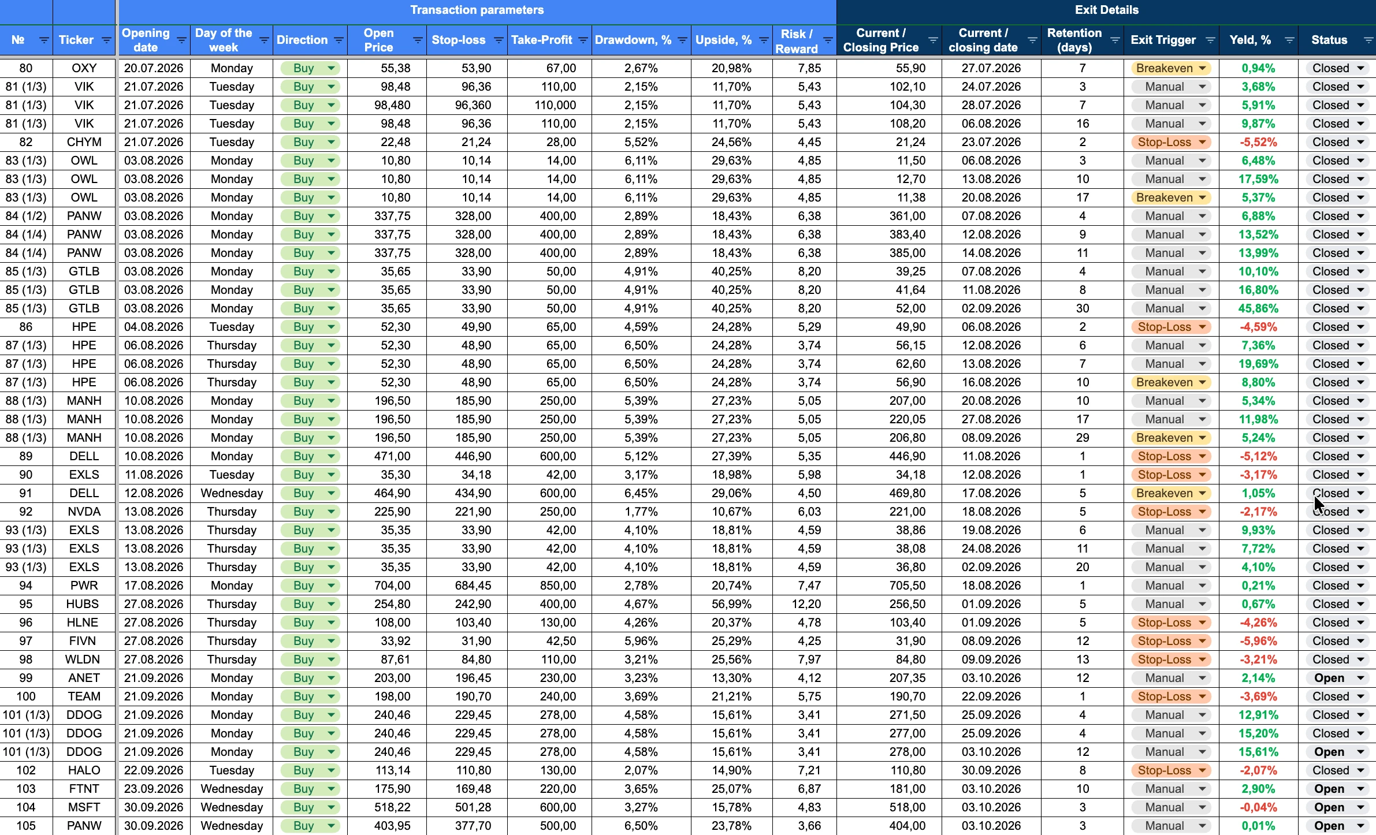Open Breakeven exit trigger dropdown in OXY row

coord(1171,68)
